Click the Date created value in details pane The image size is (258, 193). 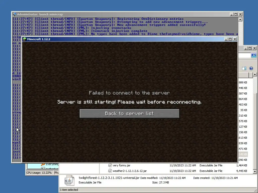[224, 178]
